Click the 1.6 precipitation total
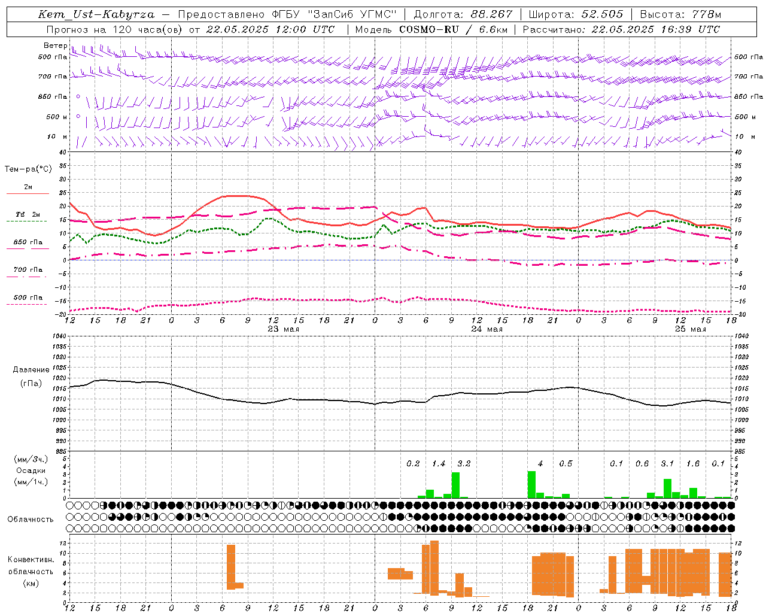This screenshot has height=613, width=766. click(693, 463)
